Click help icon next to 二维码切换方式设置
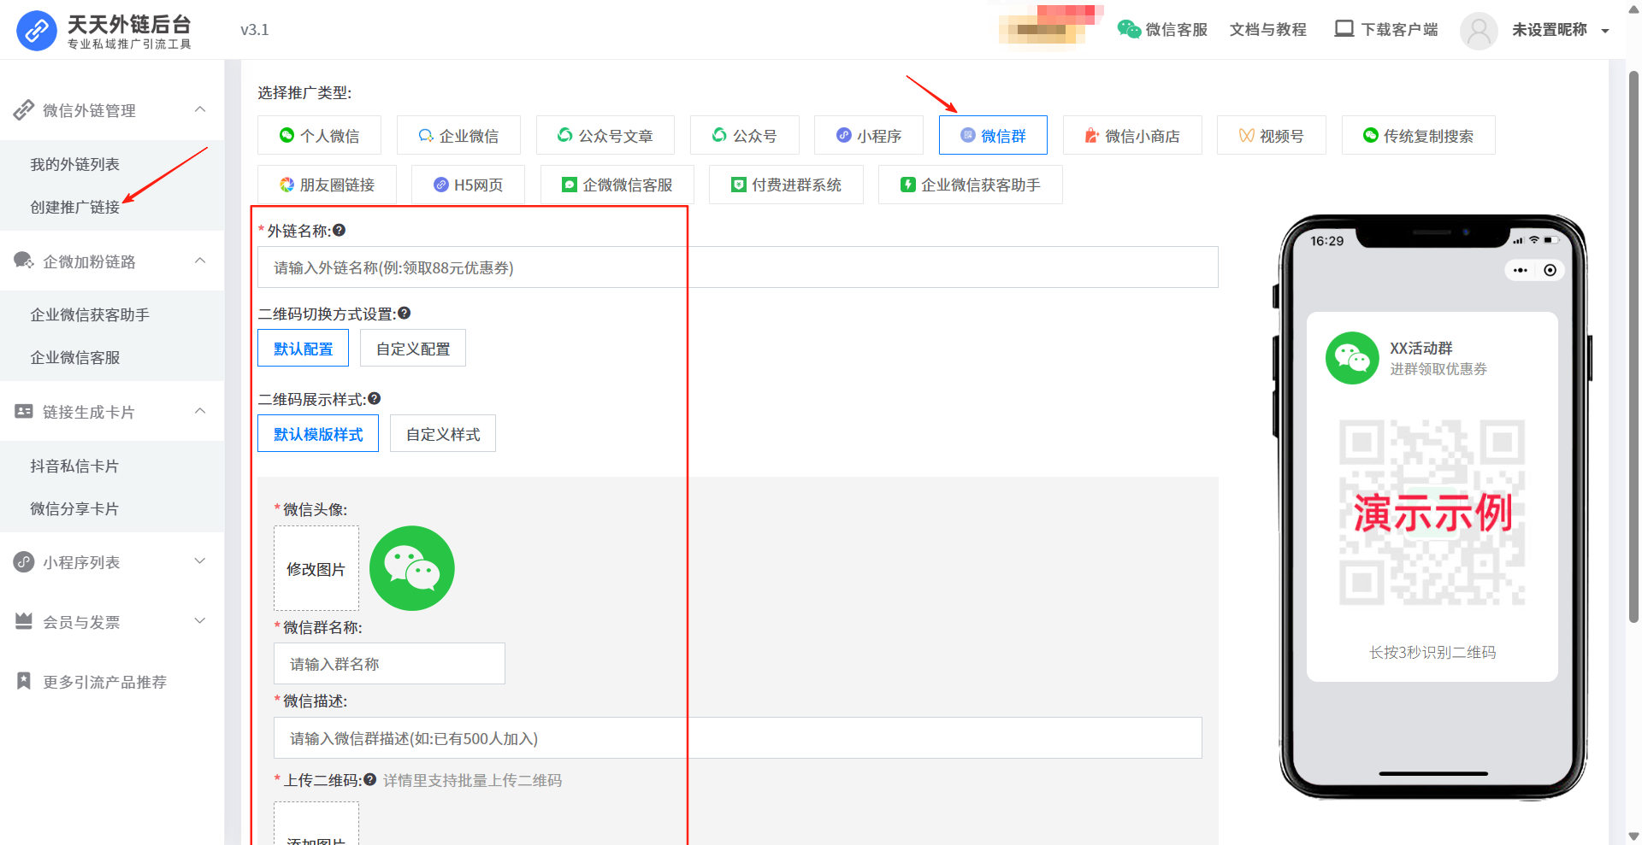This screenshot has height=845, width=1642. tap(405, 314)
